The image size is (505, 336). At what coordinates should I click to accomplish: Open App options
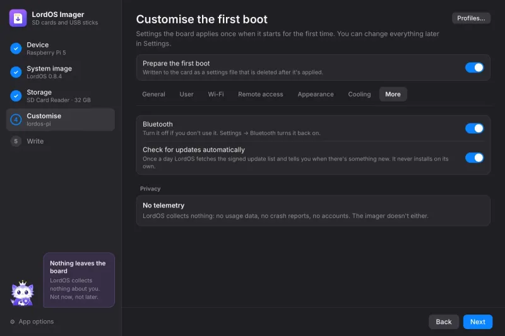(32, 322)
